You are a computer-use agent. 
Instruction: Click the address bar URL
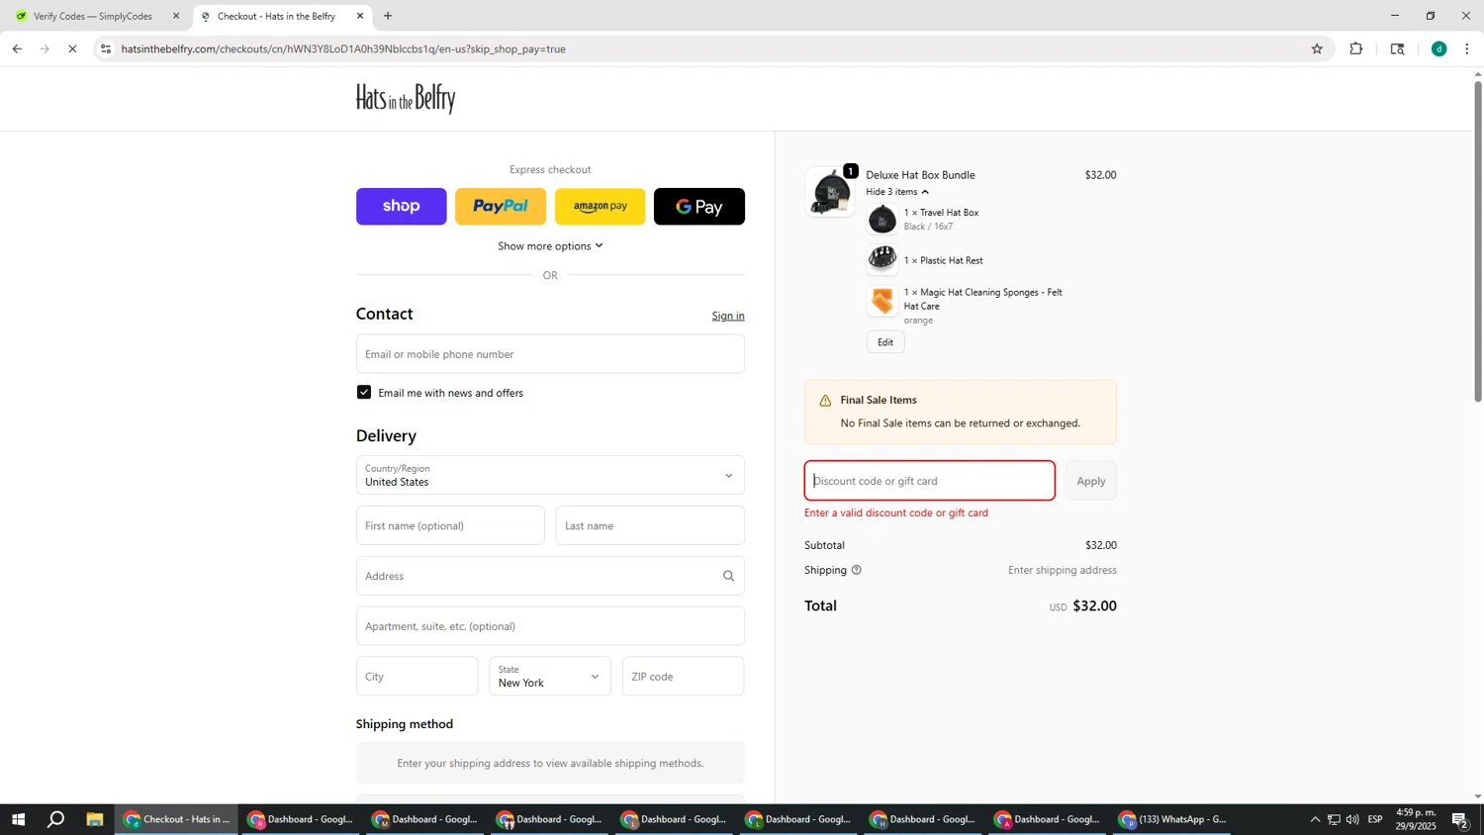pos(343,48)
